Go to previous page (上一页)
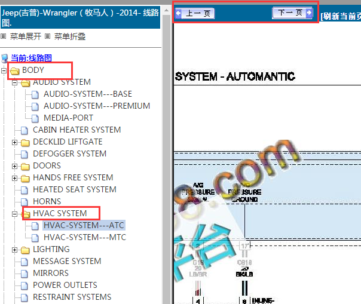361x304 pixels. pyautogui.click(x=195, y=13)
